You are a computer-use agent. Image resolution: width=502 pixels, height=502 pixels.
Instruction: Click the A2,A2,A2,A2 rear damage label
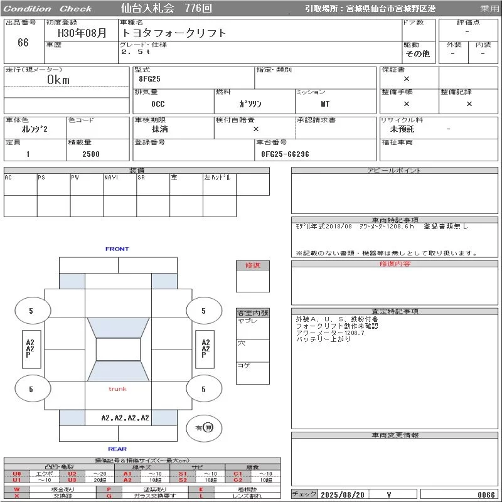pos(125,417)
